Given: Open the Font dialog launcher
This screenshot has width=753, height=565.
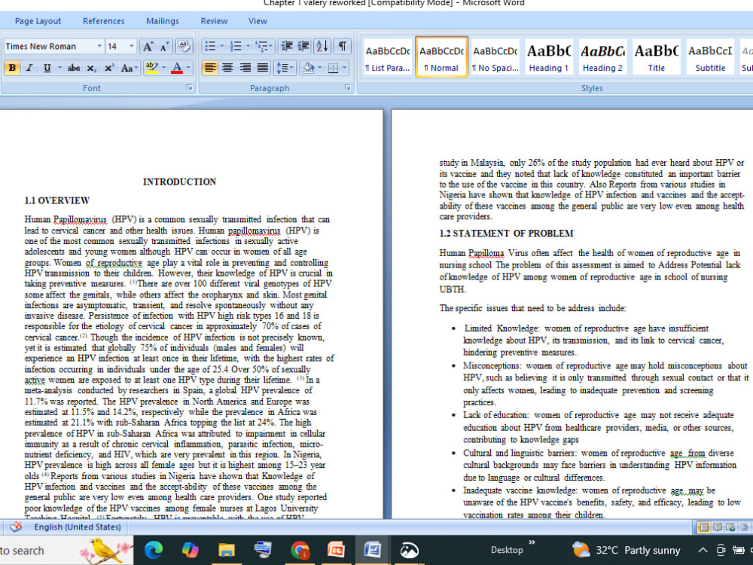Looking at the screenshot, I should 189,87.
